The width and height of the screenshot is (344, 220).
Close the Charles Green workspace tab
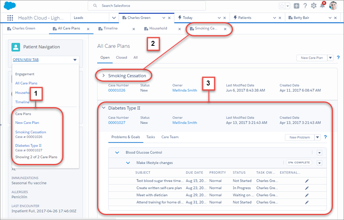169,18
